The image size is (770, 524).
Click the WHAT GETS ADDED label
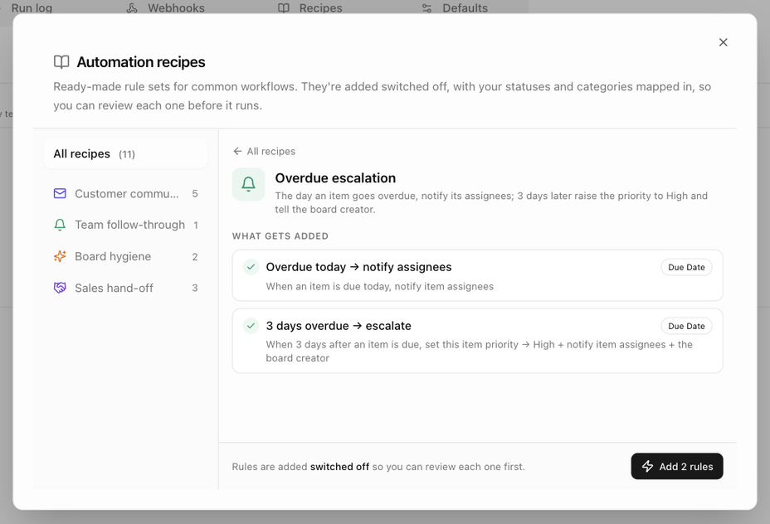click(x=280, y=236)
